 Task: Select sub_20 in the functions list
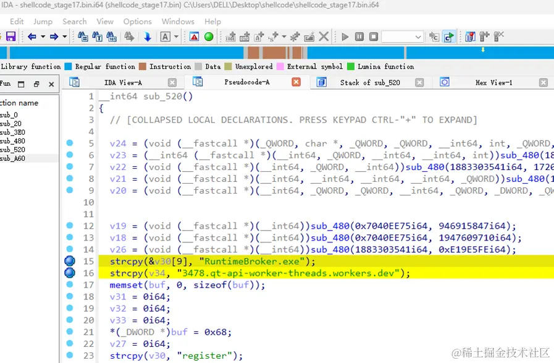[x=10, y=124]
